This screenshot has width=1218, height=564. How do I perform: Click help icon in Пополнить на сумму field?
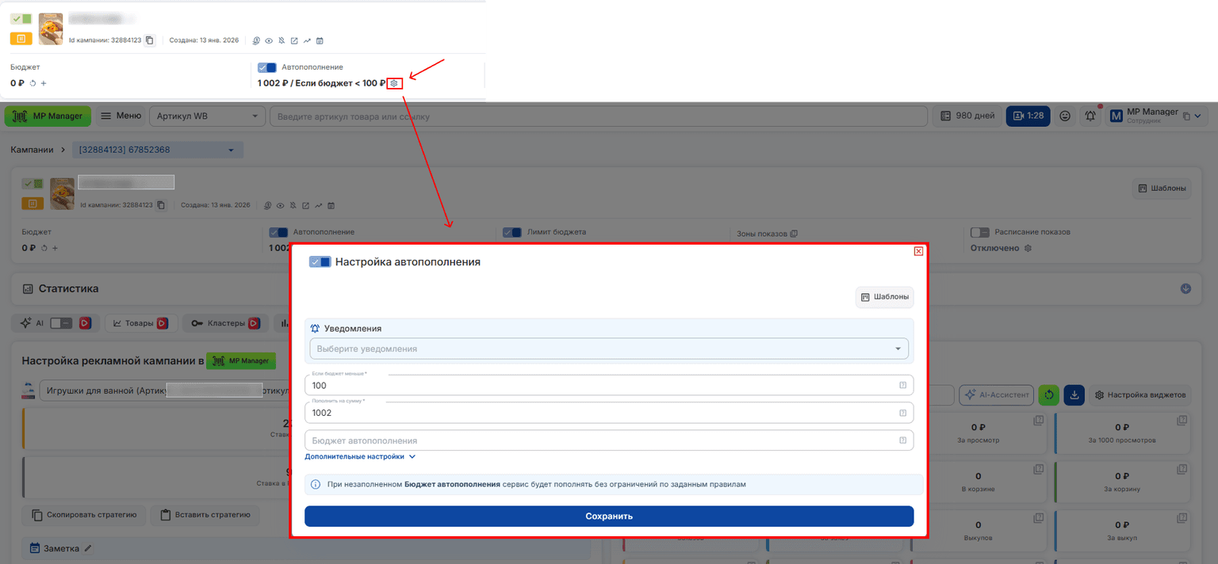902,413
